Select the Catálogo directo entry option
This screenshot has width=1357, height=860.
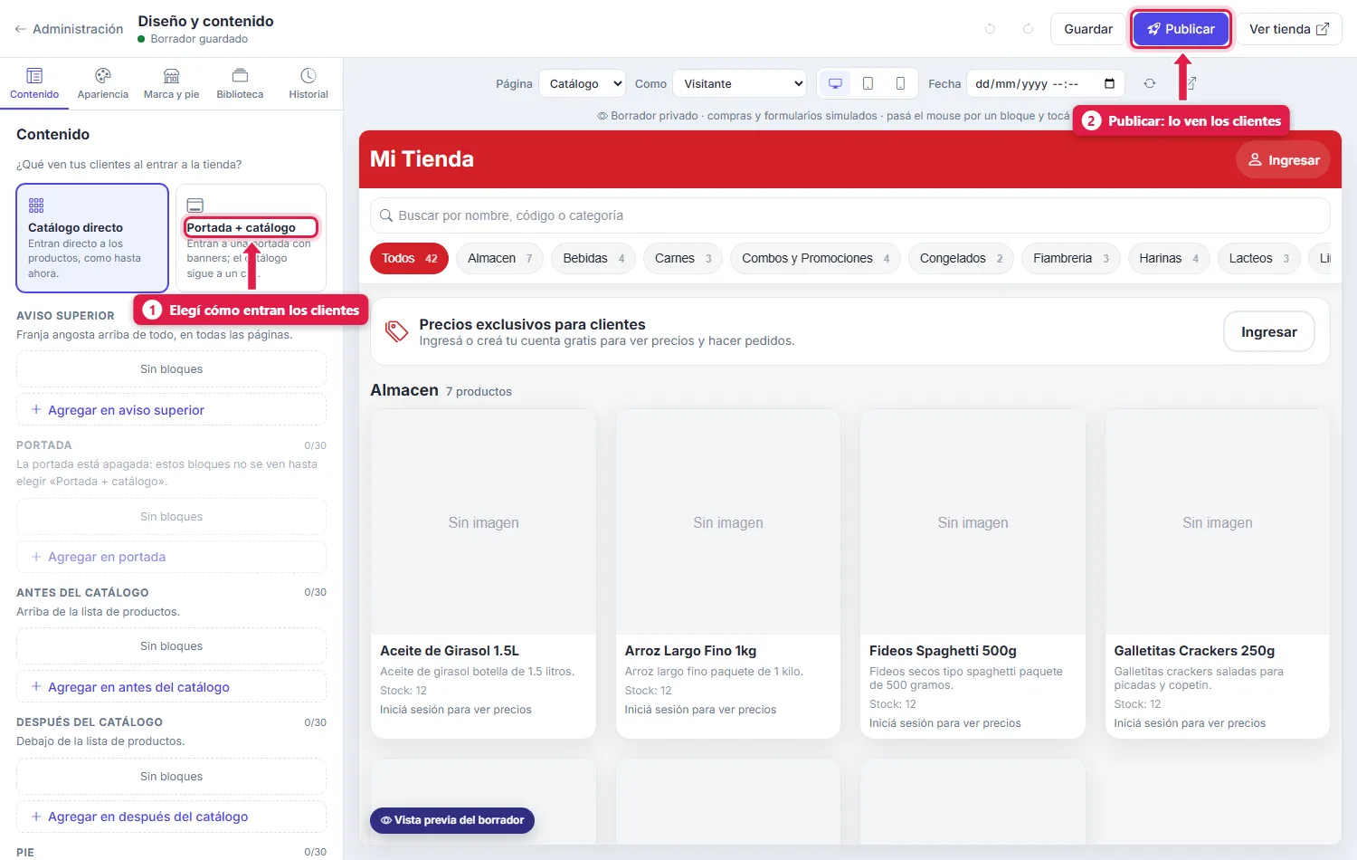(x=92, y=238)
